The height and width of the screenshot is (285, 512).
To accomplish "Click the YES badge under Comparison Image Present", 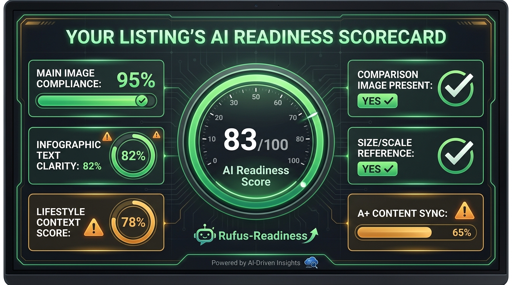I will tap(377, 101).
